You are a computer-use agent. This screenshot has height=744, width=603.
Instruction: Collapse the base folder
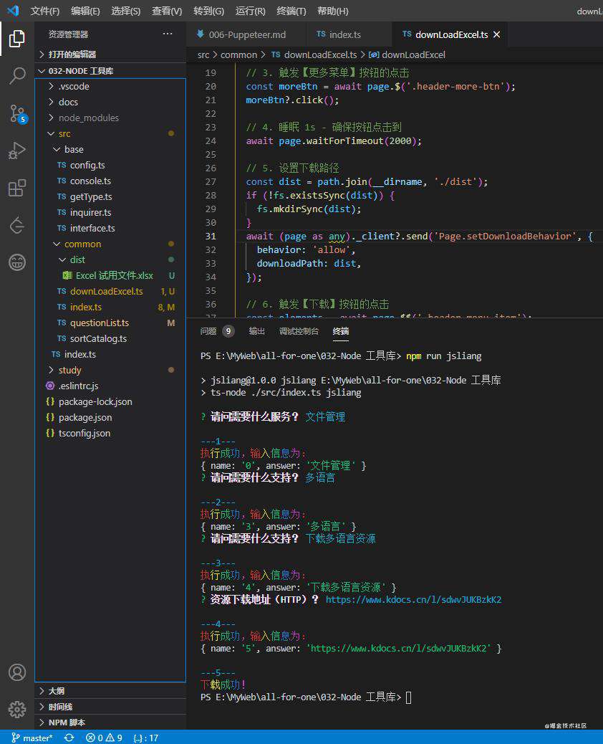click(110, 150)
